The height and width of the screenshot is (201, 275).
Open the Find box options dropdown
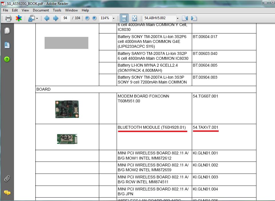pyautogui.click(x=178, y=18)
